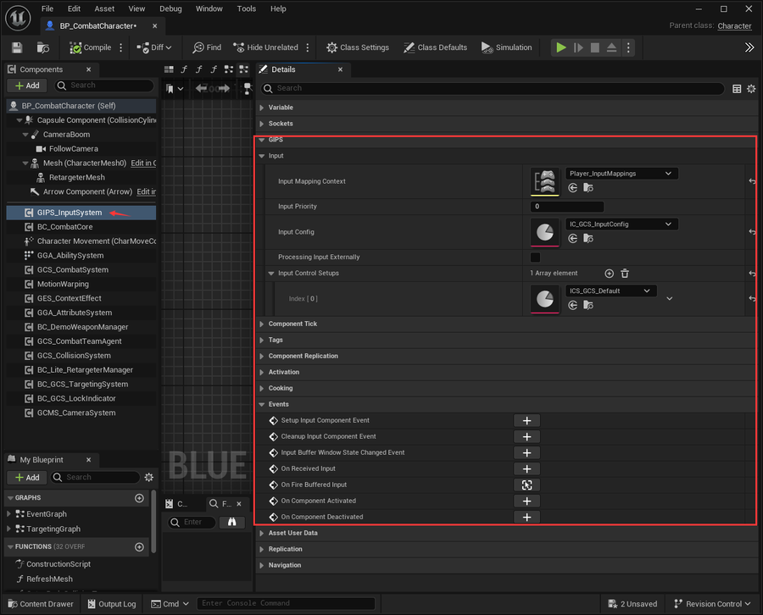Open Class Defaults
Viewport: 763px width, 615px height.
pos(435,47)
